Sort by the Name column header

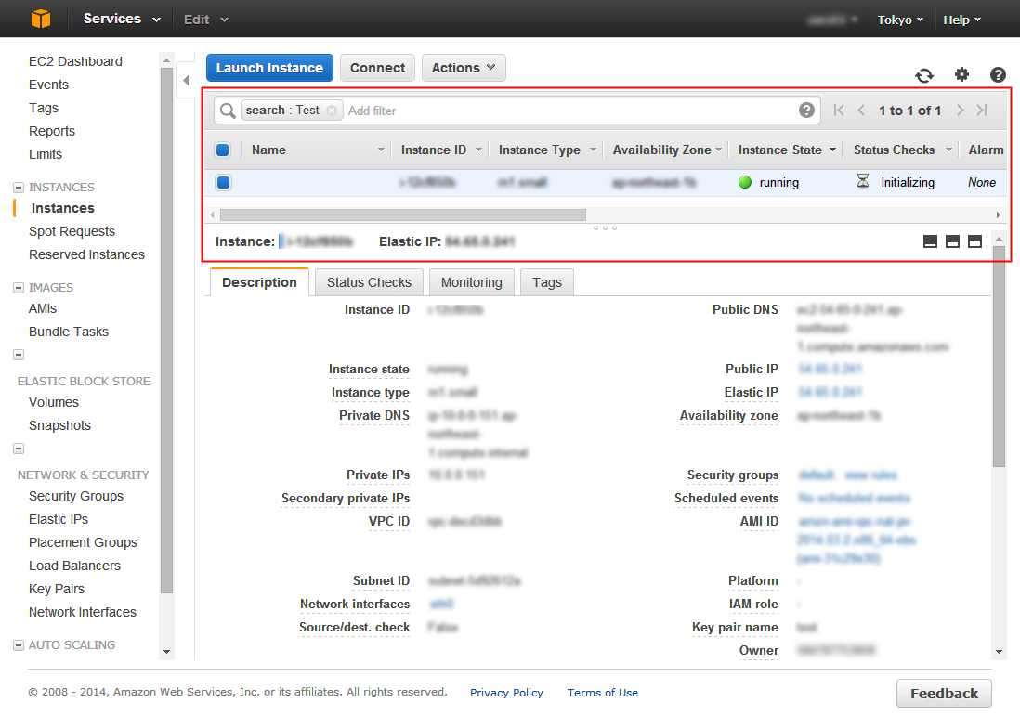pos(268,150)
